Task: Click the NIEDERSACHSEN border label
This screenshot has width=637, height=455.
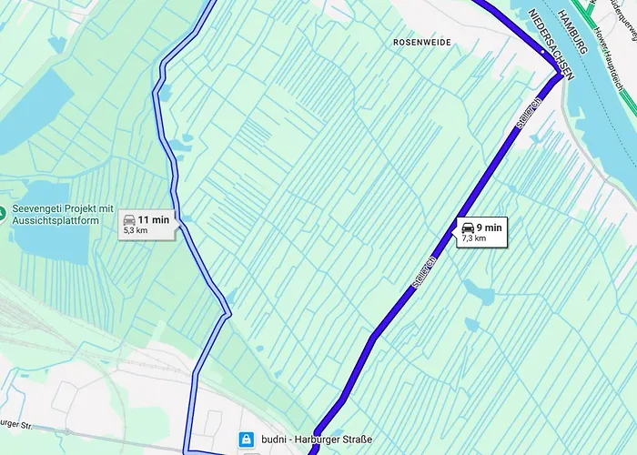Action: tap(551, 45)
